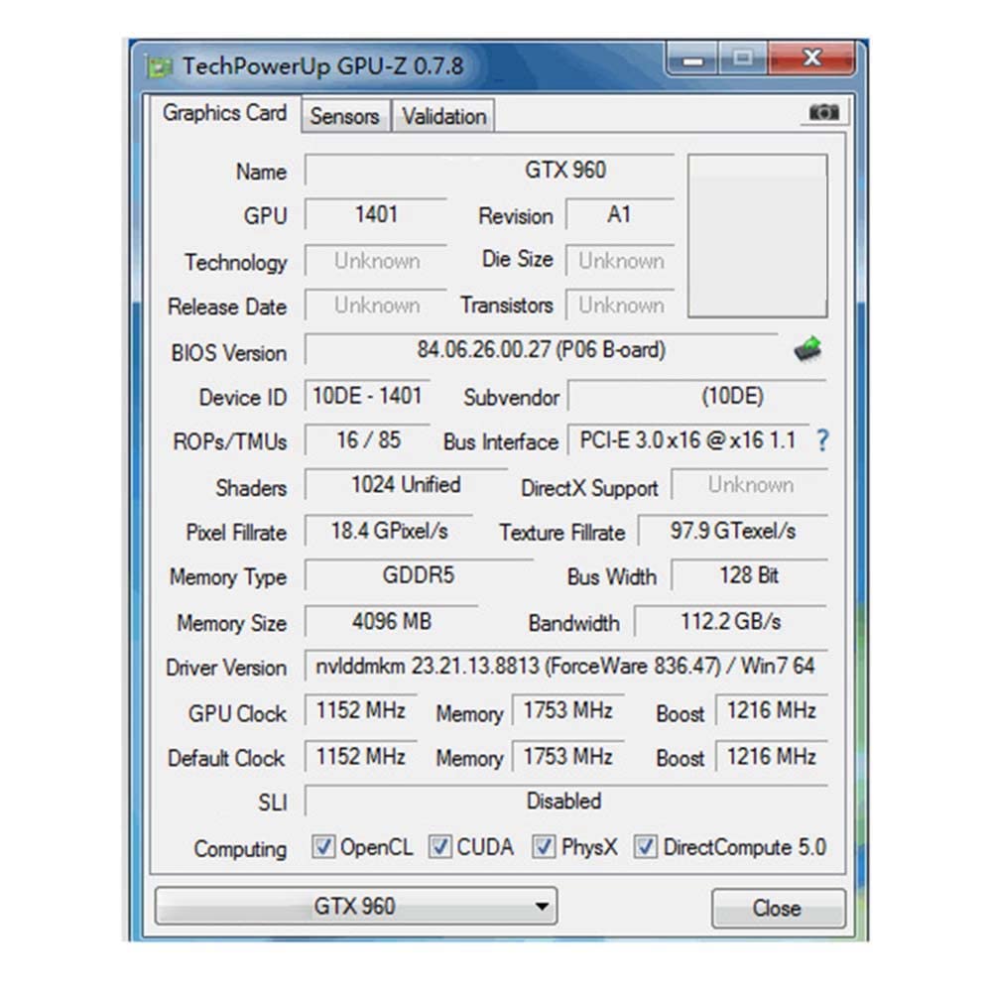Click the GPU-Z title bar app icon

[159, 66]
